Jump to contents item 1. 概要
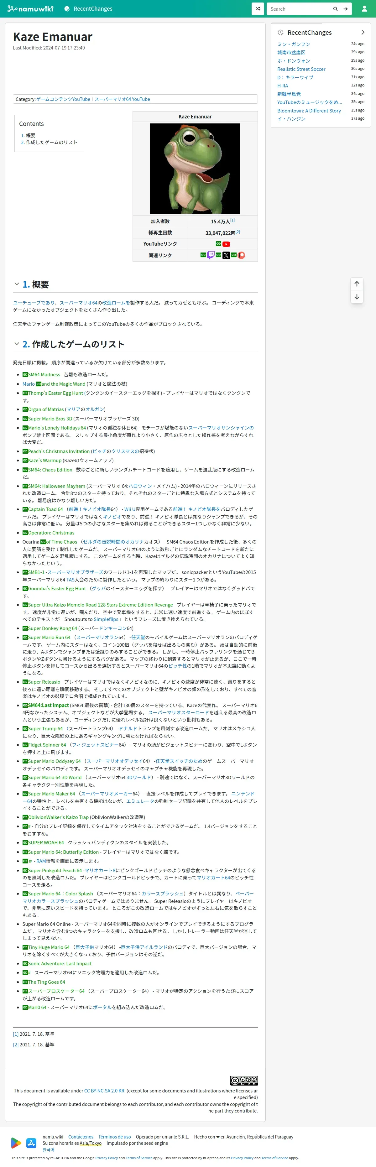The width and height of the screenshot is (376, 1167). (x=28, y=135)
